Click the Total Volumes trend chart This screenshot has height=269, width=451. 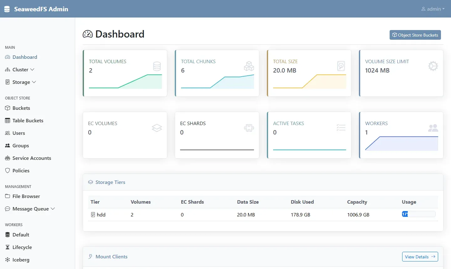tap(125, 81)
